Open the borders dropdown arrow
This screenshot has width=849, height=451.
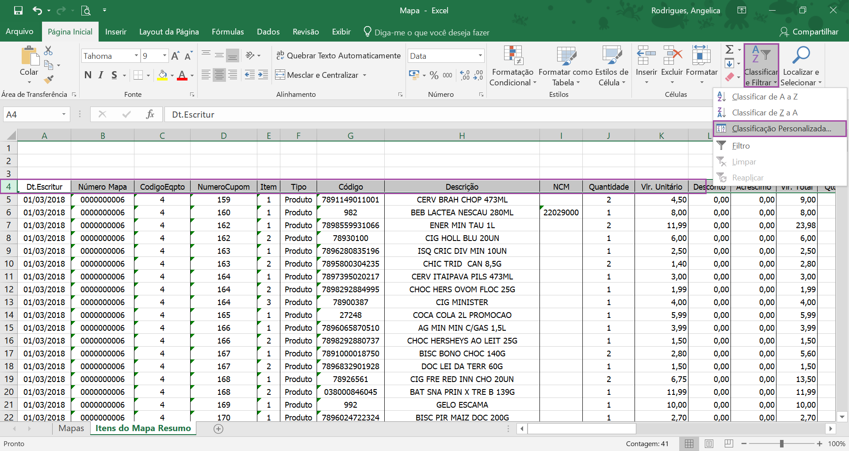pos(148,75)
